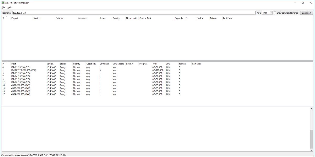Image resolution: width=315 pixels, height=157 pixels.
Task: Increase the Port value with the stepper
Action: (271, 12)
